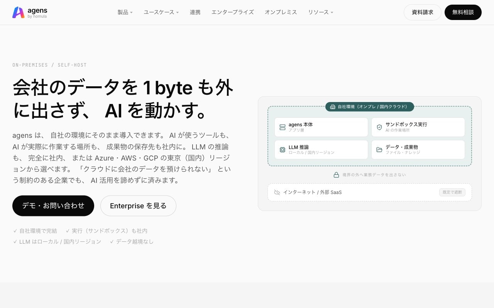Click the Enterprise を見る button
The width and height of the screenshot is (494, 308).
click(x=138, y=206)
